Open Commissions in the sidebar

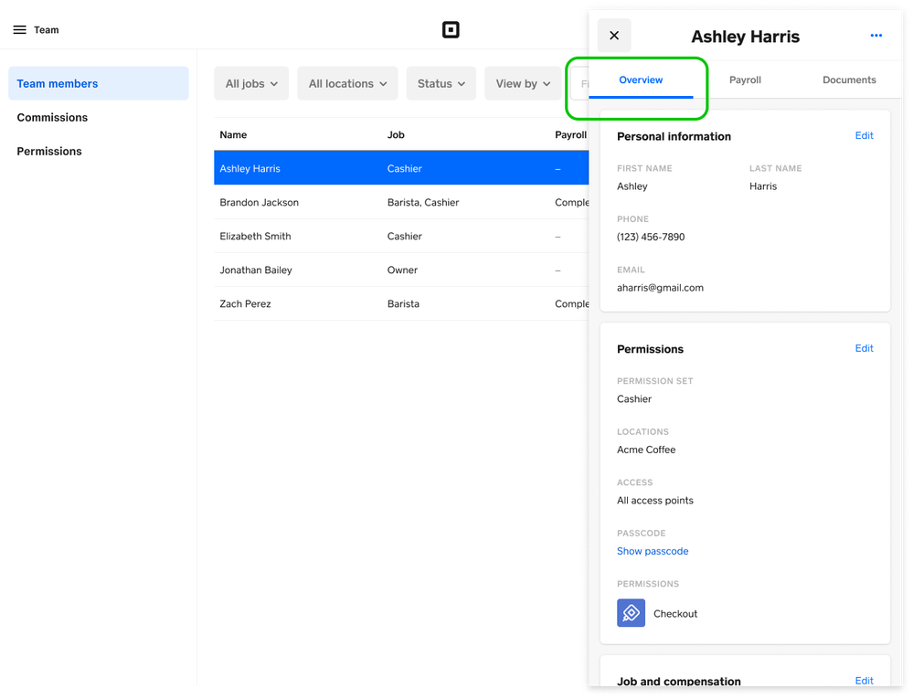tap(52, 118)
